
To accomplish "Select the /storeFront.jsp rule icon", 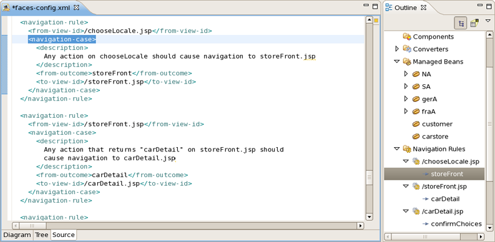I will coord(416,186).
